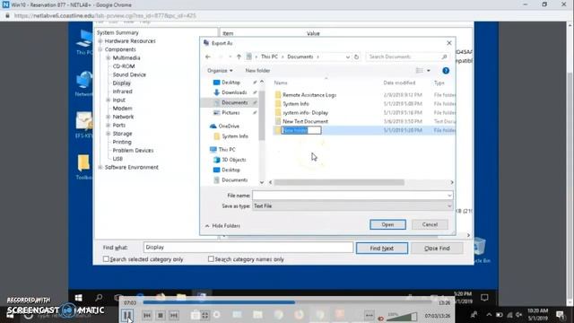
Task: Click This PC in the address breadcrumb
Action: pyautogui.click(x=269, y=57)
